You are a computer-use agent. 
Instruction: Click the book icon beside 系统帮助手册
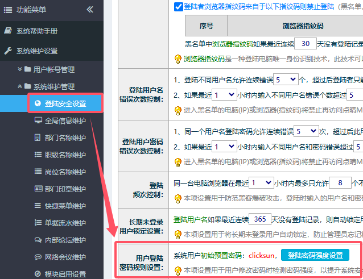8,31
